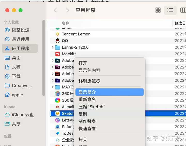
Task: Select the Tencent Lemon app icon
Action: pos(58,34)
